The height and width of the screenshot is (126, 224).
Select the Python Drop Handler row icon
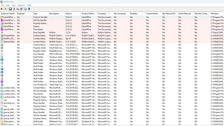tap(2, 33)
